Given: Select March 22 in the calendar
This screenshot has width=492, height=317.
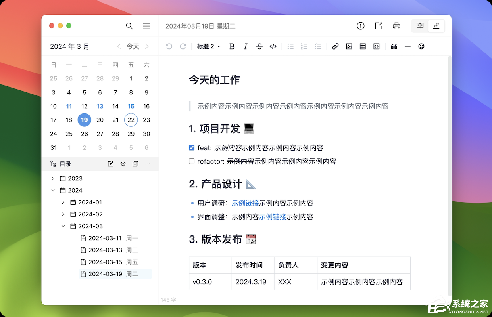Looking at the screenshot, I should pos(131,120).
